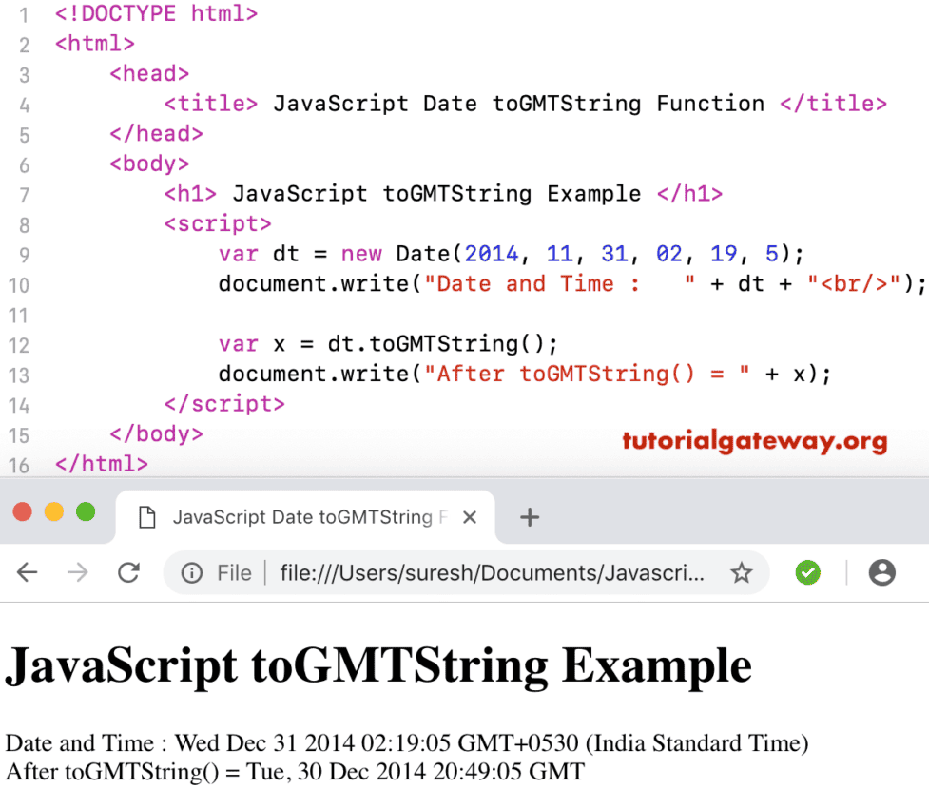Open the site information info icon
This screenshot has height=789, width=929.
click(190, 572)
